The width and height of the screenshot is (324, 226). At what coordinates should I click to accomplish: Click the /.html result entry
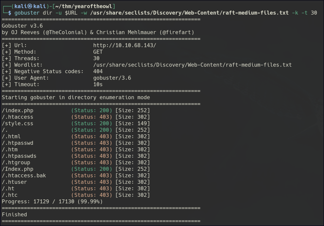pos(11,136)
